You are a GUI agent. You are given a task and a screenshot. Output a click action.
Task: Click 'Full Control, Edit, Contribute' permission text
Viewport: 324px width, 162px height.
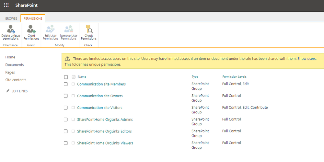click(245, 108)
